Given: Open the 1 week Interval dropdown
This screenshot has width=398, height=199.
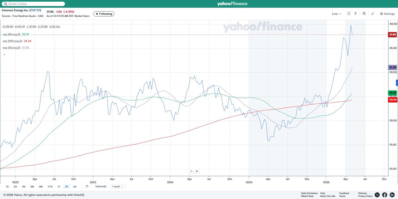Looking at the screenshot, I should pos(118,186).
